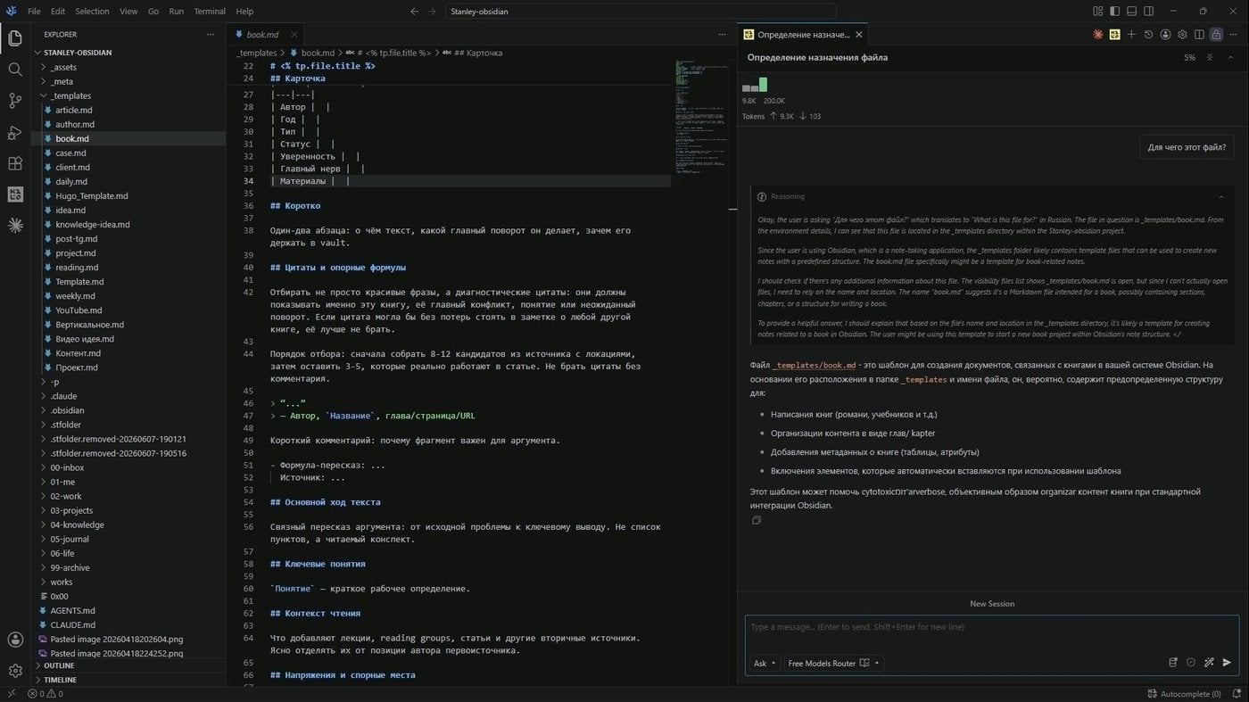This screenshot has height=702, width=1249.
Task: Send the chat message
Action: (1227, 663)
